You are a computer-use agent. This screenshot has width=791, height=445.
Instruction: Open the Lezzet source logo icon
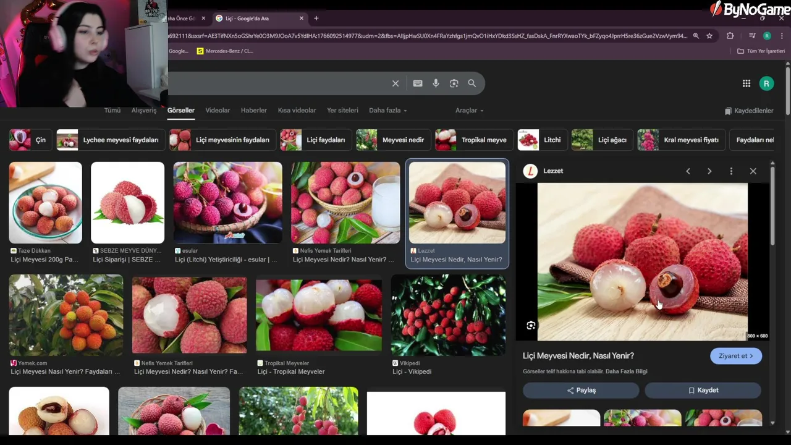(x=530, y=171)
